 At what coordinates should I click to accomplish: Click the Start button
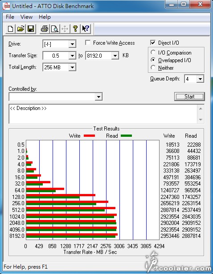click(189, 97)
